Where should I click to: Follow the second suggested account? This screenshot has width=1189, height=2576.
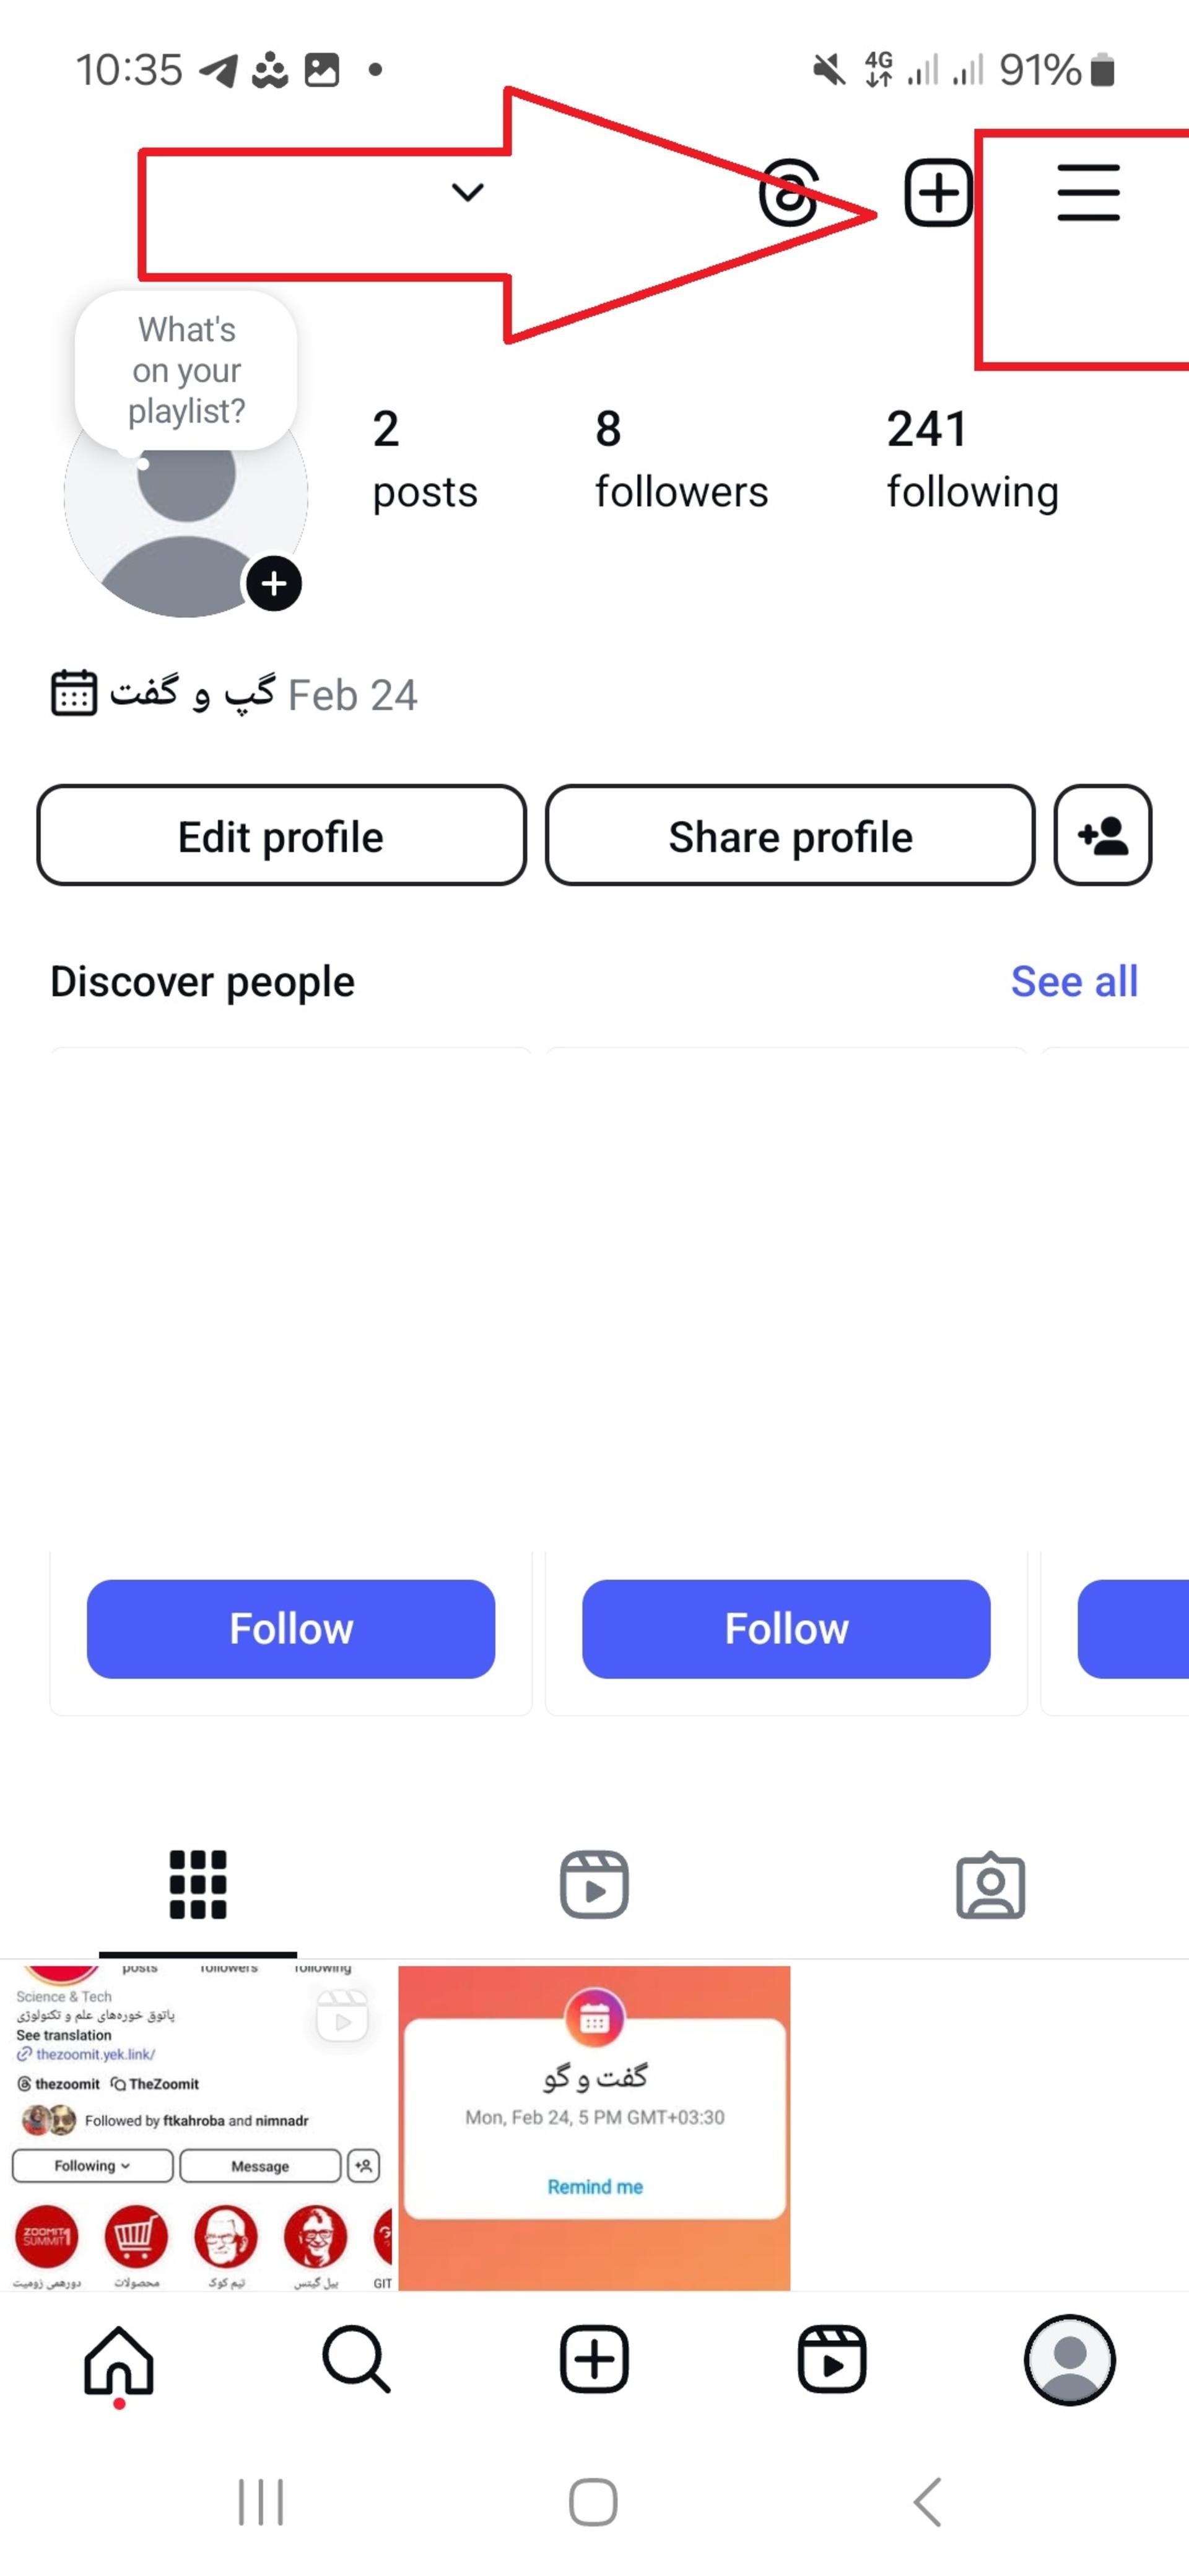(786, 1628)
